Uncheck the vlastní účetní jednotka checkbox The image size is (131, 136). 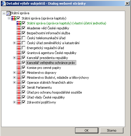(24, 23)
